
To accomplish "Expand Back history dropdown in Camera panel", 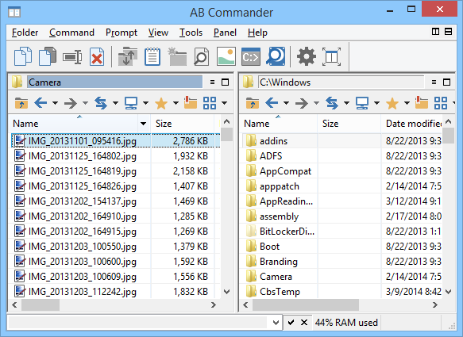I will [x=56, y=103].
